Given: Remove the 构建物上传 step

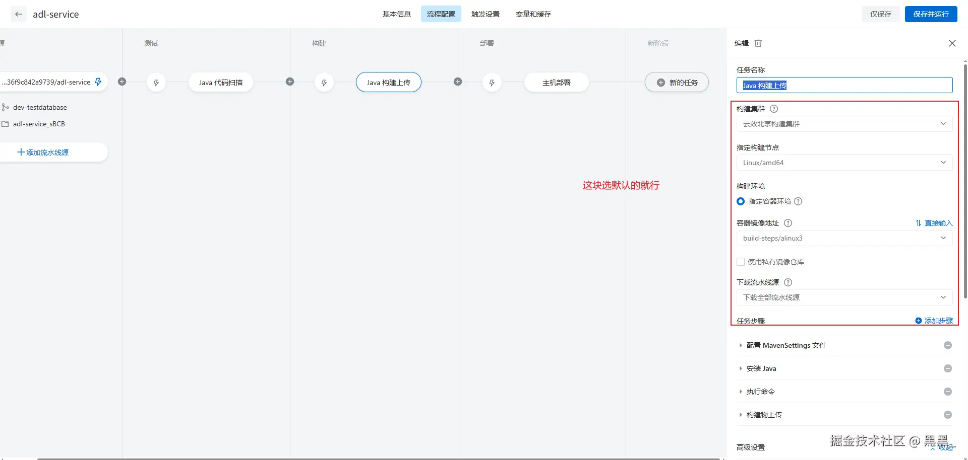Looking at the screenshot, I should pos(948,415).
